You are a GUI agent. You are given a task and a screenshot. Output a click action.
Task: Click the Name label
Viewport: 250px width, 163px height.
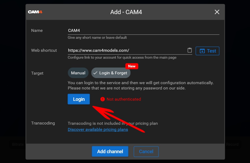37,31
